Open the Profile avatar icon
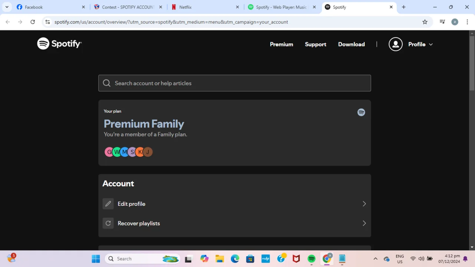The width and height of the screenshot is (475, 267). pyautogui.click(x=396, y=44)
